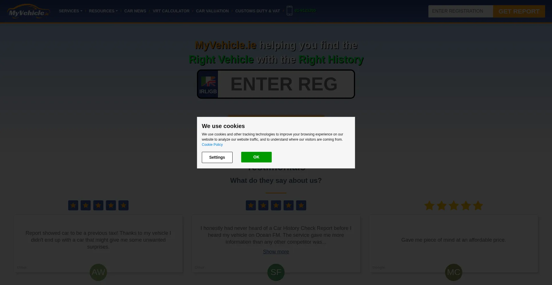552x285 pixels.
Task: Click first star of the taxi review rating
Action: [73, 205]
